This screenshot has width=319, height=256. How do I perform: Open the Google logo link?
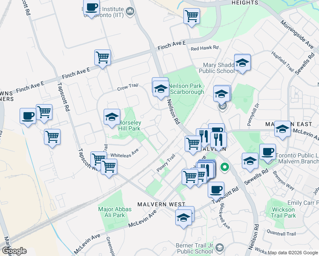(14, 251)
